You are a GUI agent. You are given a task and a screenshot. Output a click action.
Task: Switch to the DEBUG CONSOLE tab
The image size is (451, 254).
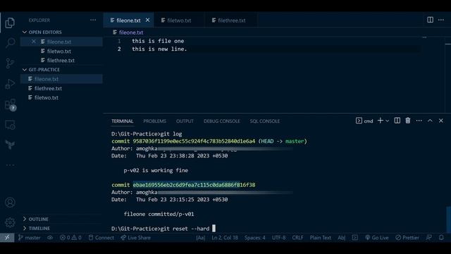[x=221, y=121]
